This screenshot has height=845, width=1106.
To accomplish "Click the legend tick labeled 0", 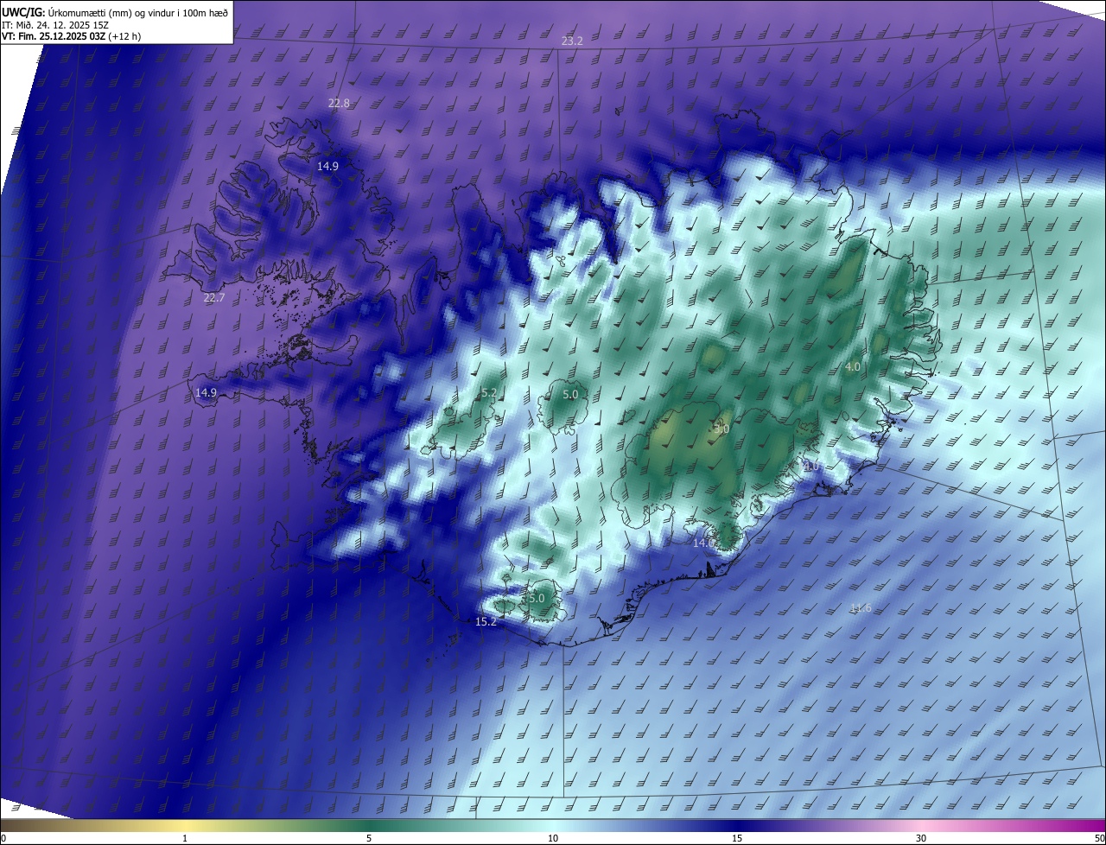I will coord(3,839).
